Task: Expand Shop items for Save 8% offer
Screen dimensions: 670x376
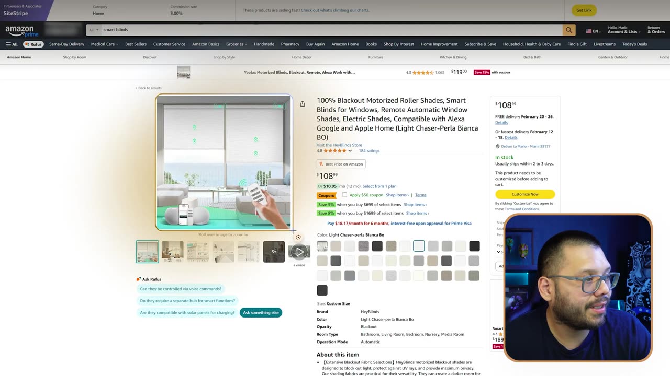Action: click(x=418, y=213)
